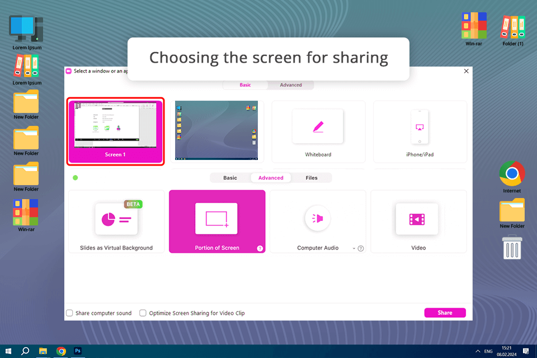Click the Zoom logo in title bar
The height and width of the screenshot is (358, 537).
point(68,71)
